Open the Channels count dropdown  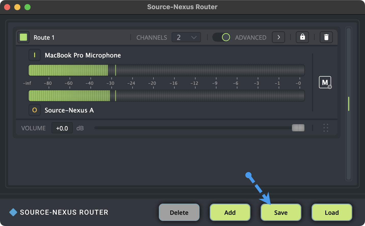(186, 37)
